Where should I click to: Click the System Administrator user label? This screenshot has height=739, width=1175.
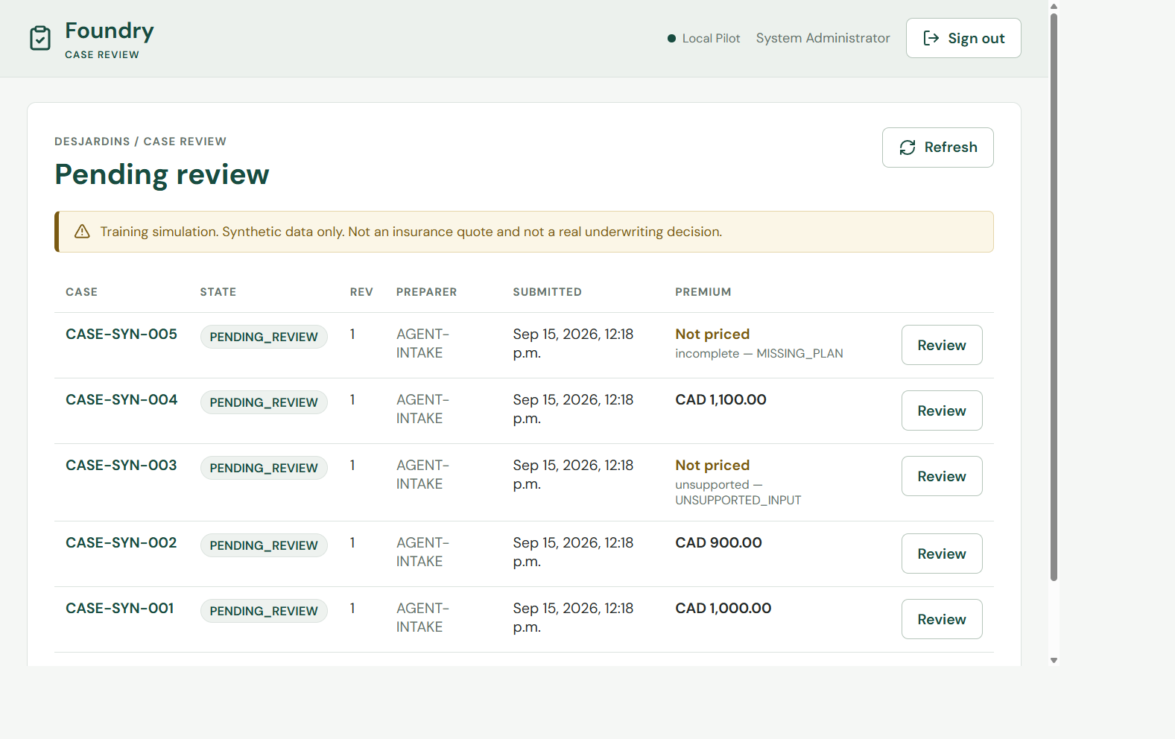click(x=823, y=38)
